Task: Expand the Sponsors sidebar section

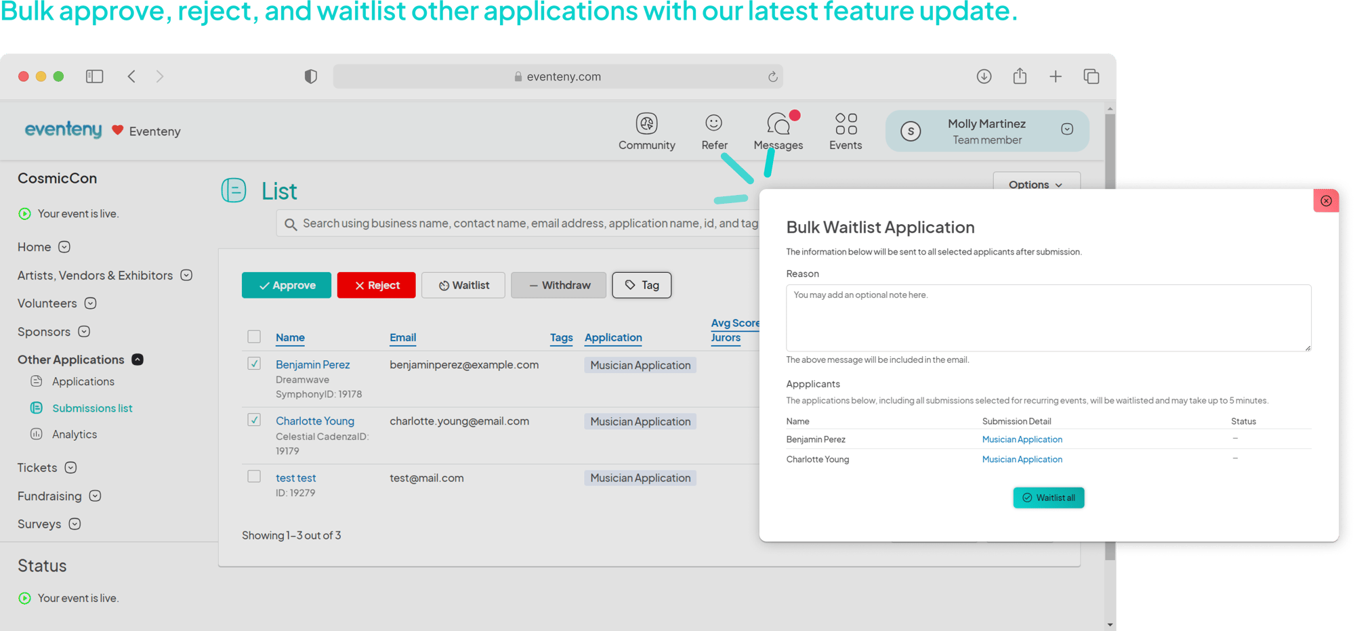Action: tap(84, 332)
